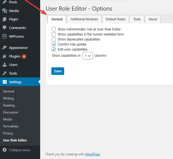173x159 pixels.
Task: Open the Default Roles tab
Action: [116, 19]
